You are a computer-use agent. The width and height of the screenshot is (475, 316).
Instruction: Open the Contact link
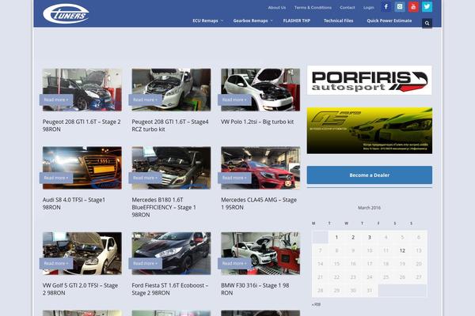click(x=348, y=8)
